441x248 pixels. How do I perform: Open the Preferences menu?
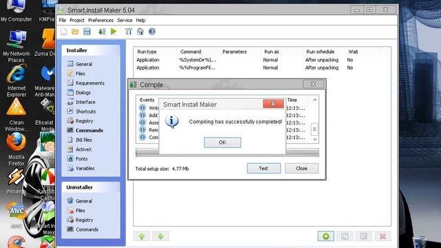101,20
